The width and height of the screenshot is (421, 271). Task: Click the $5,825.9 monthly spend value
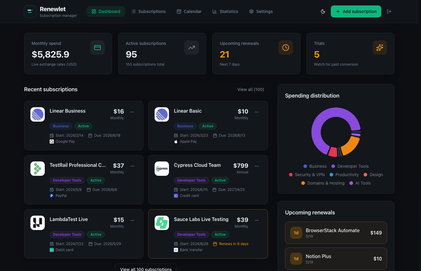[x=51, y=55]
